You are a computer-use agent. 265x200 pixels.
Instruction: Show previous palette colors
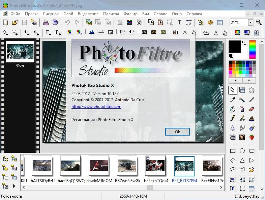(x=235, y=81)
